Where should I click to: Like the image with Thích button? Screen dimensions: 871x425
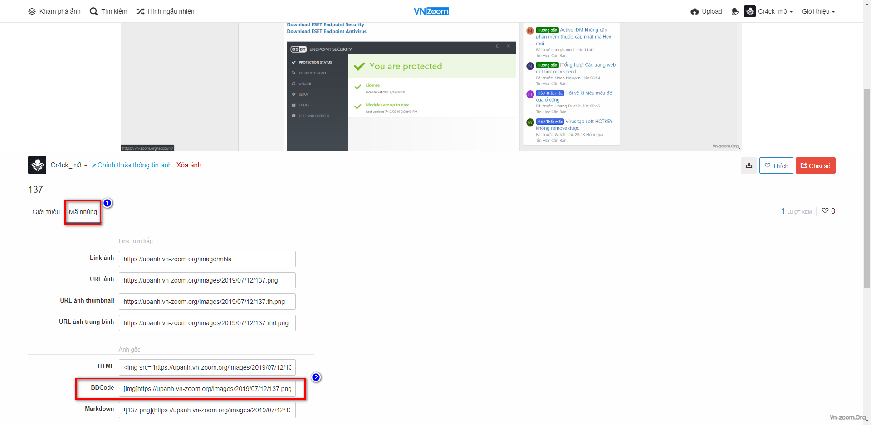(x=776, y=166)
